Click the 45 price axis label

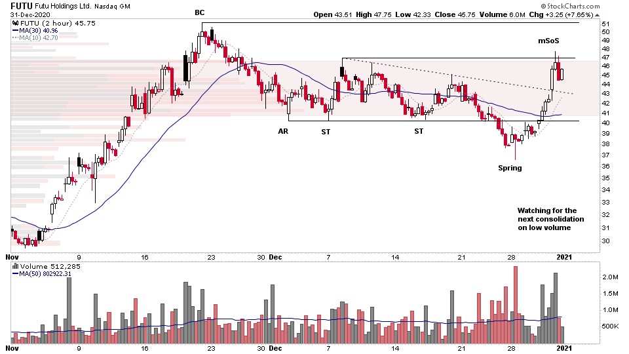[605, 75]
